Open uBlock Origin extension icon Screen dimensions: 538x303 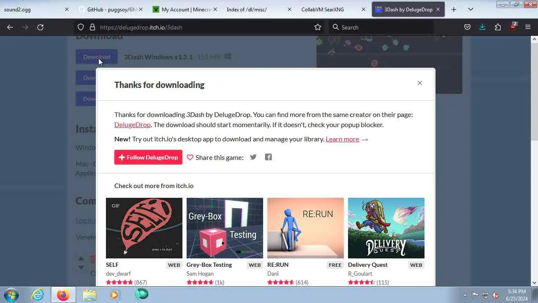tap(513, 27)
